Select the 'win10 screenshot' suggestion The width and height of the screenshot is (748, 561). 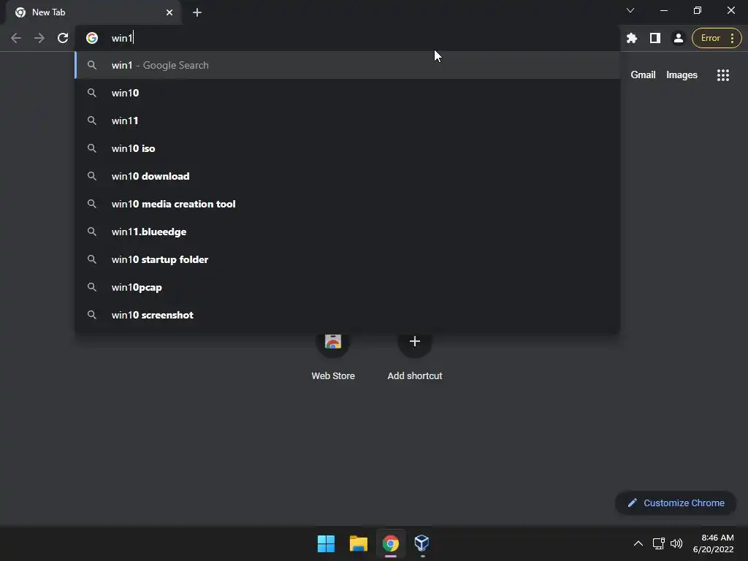click(347, 315)
